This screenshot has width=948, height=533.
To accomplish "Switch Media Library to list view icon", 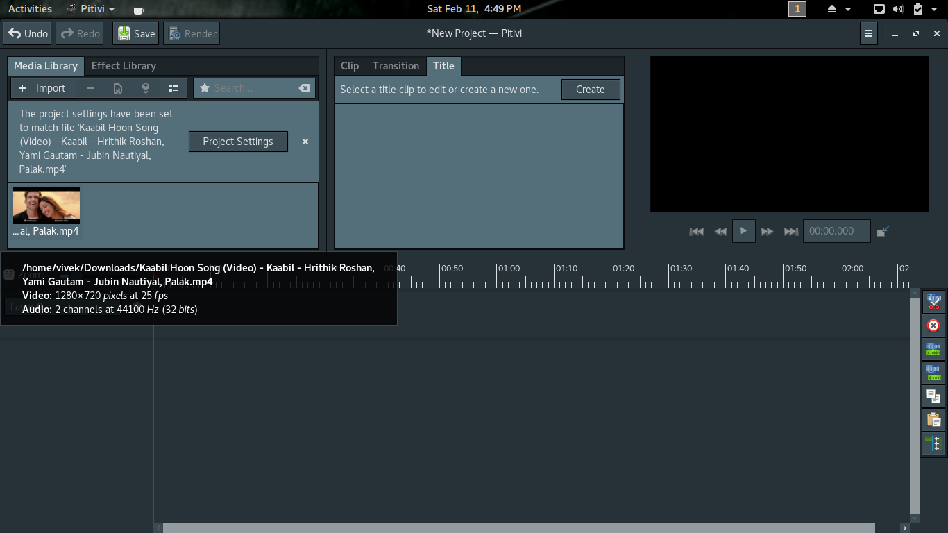I will point(173,88).
